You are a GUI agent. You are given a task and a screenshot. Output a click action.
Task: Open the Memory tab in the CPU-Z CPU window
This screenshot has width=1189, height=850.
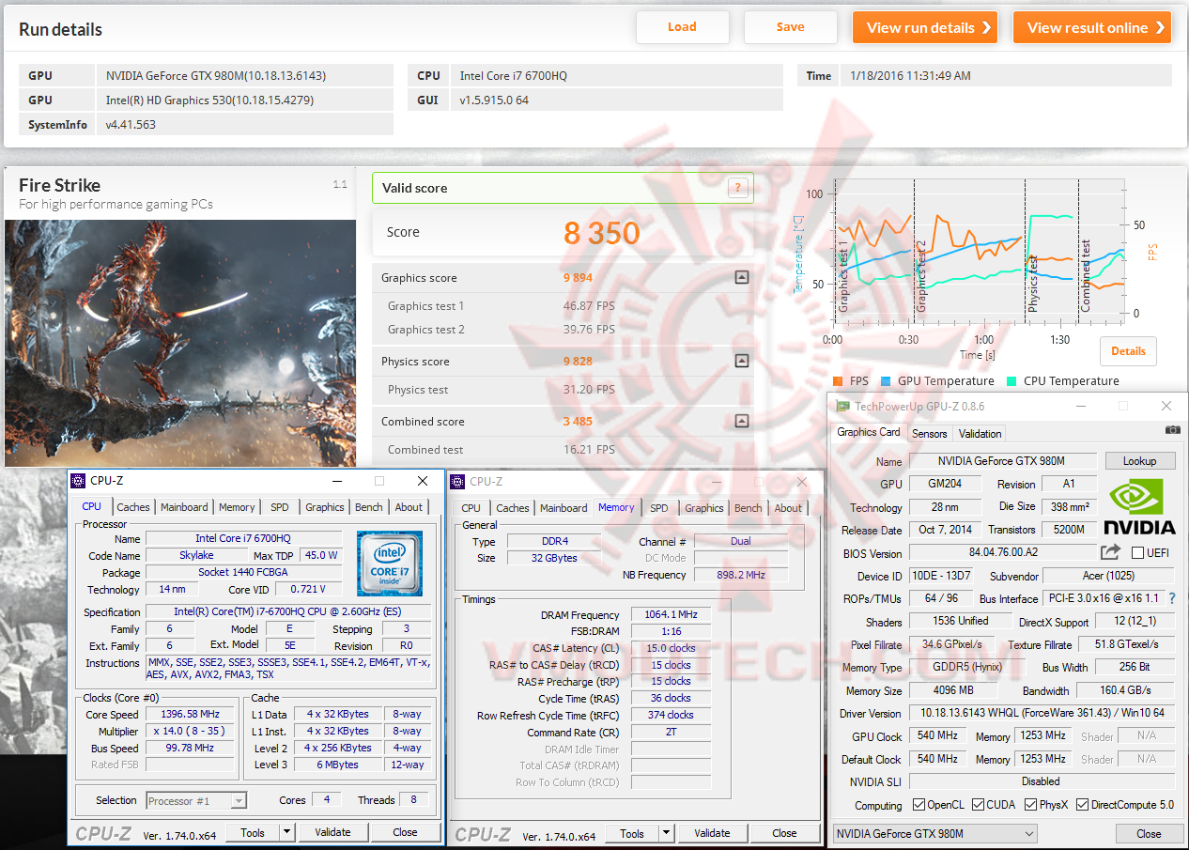tap(237, 507)
